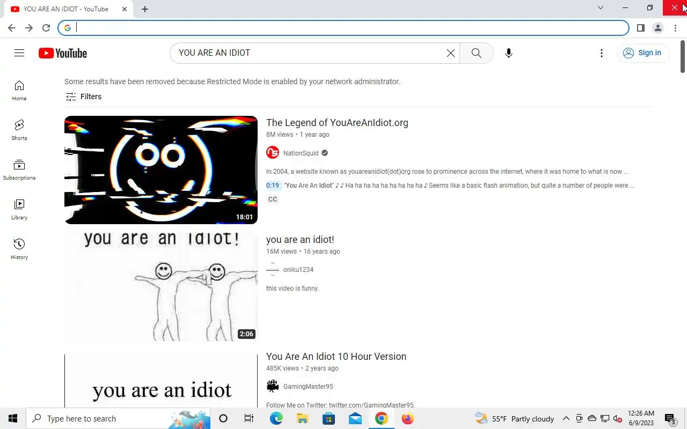Viewport: 687px width, 429px height.
Task: Launch Microsoft Edge from taskbar
Action: (x=276, y=419)
